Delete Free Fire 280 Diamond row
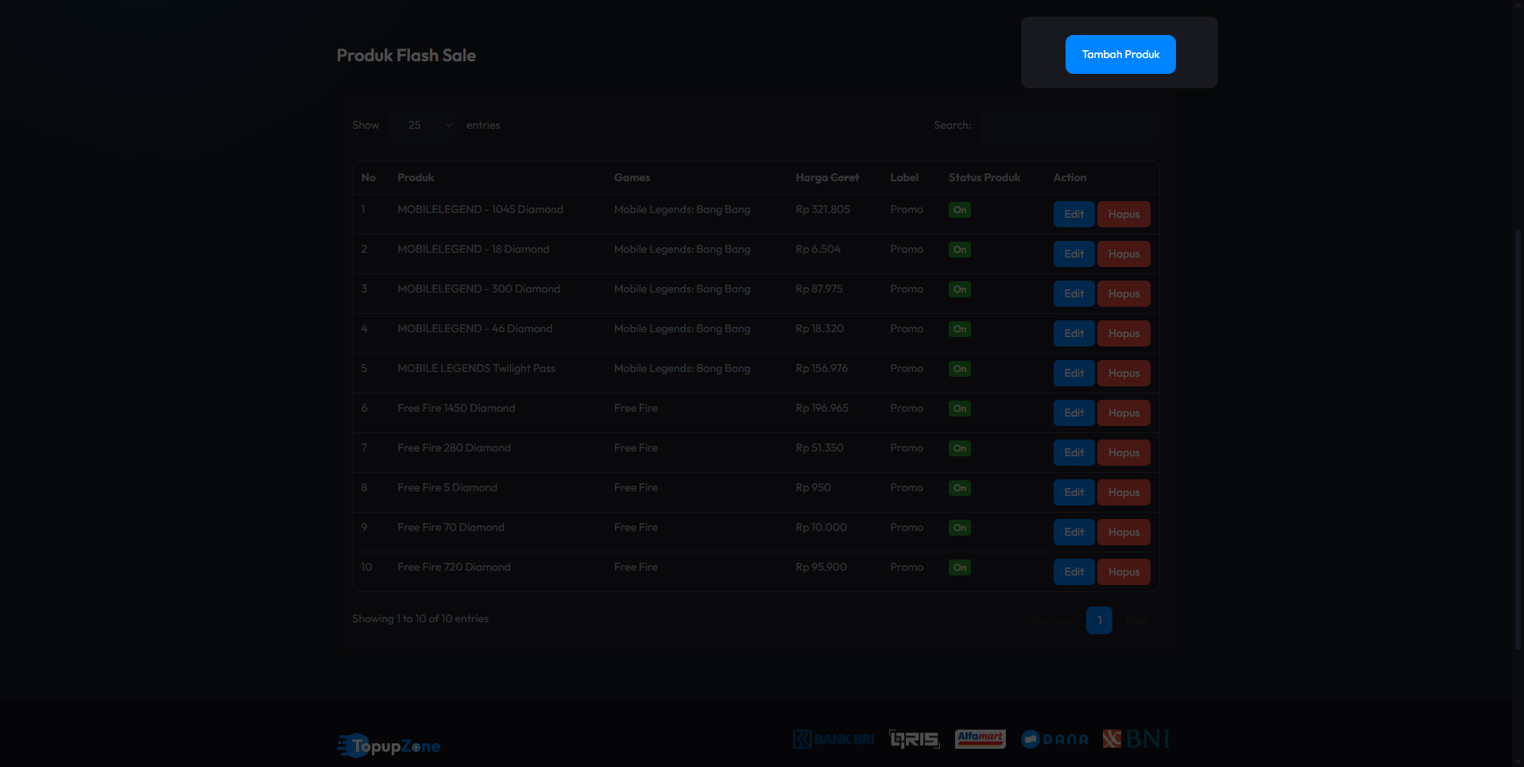Image resolution: width=1524 pixels, height=767 pixels. point(1124,452)
